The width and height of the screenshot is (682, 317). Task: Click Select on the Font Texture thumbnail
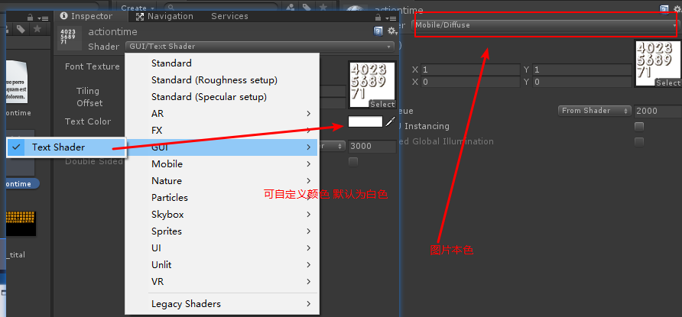(382, 105)
